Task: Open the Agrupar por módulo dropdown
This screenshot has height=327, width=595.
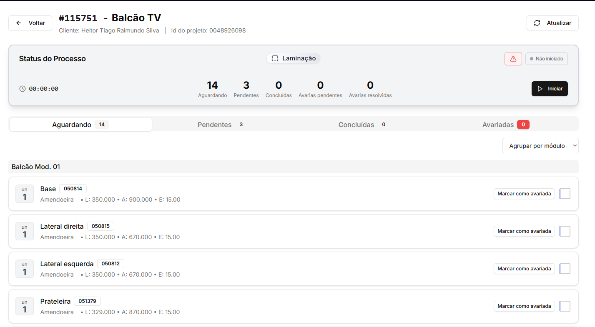Action: pyautogui.click(x=540, y=146)
